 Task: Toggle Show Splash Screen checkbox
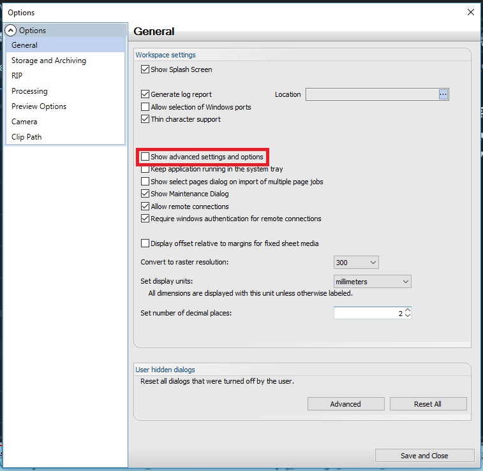pyautogui.click(x=145, y=69)
